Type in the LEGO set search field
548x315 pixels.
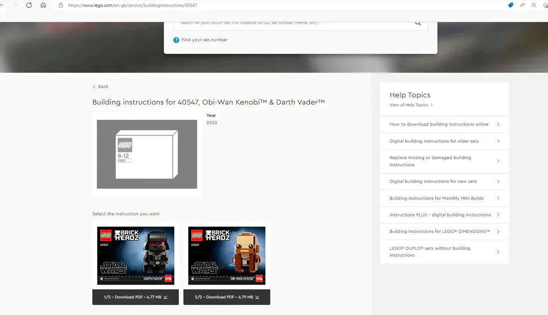(x=294, y=23)
